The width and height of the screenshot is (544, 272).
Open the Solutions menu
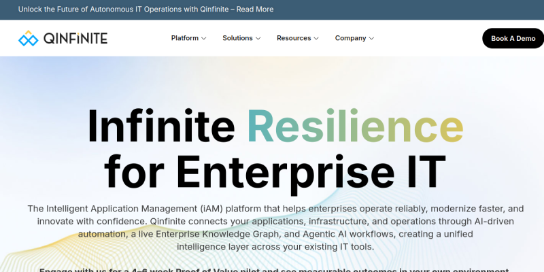(237, 38)
